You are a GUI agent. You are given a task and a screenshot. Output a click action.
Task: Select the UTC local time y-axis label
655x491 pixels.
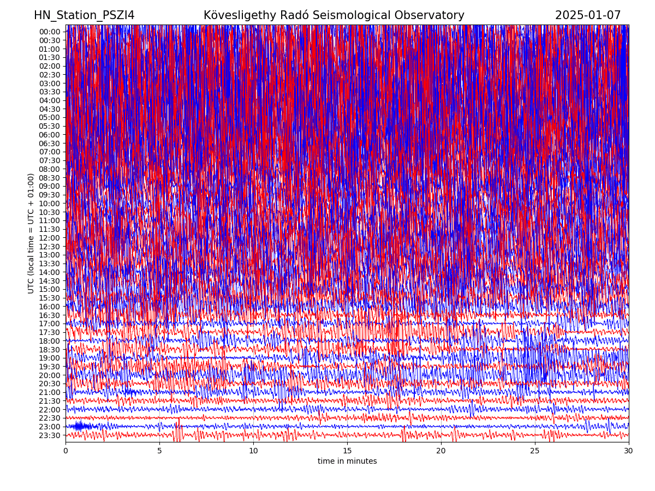coord(31,233)
